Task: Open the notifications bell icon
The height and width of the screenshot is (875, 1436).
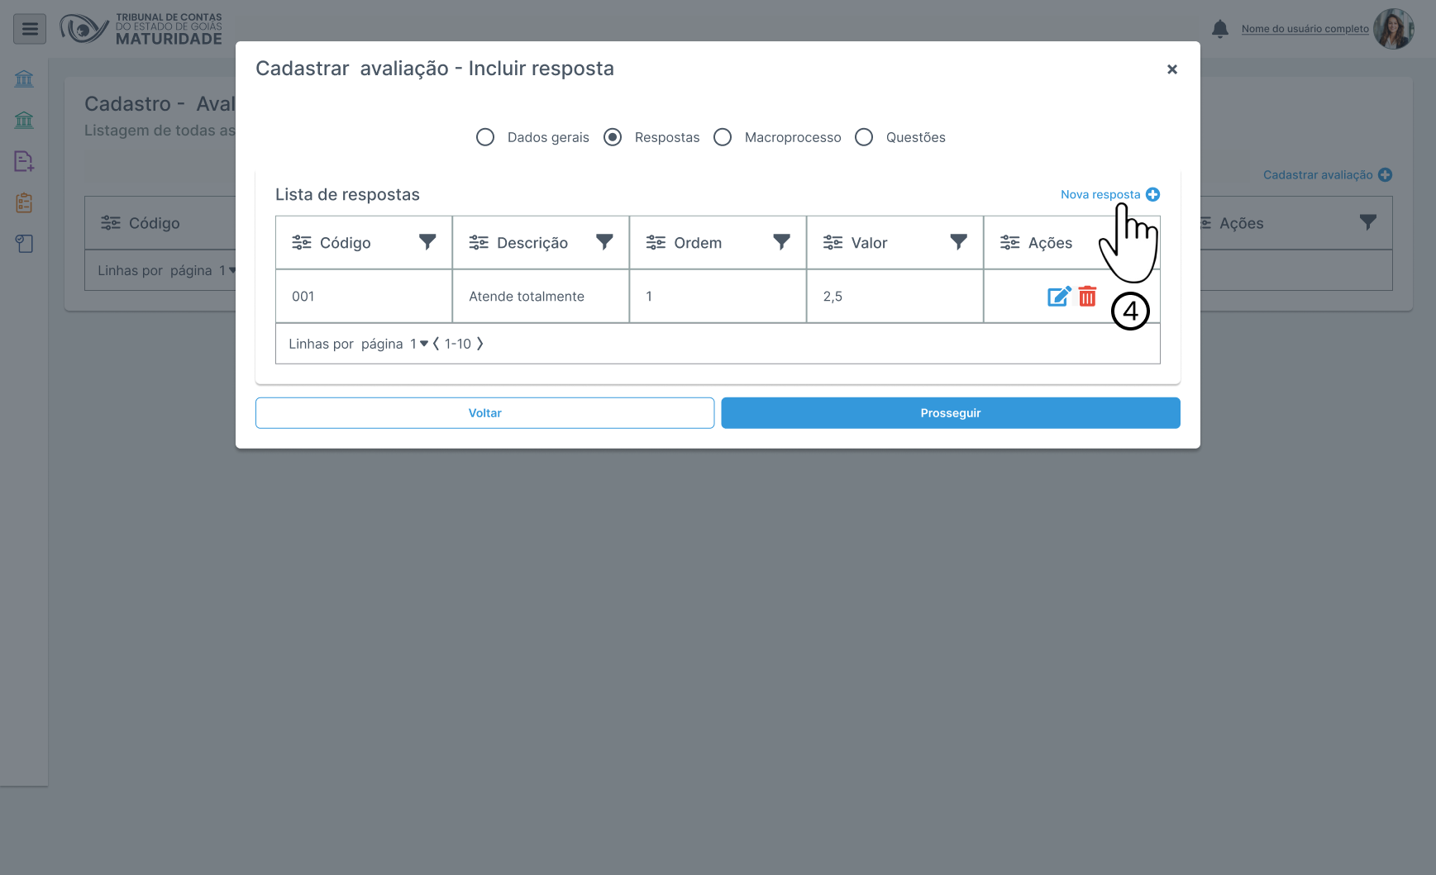Action: point(1219,30)
